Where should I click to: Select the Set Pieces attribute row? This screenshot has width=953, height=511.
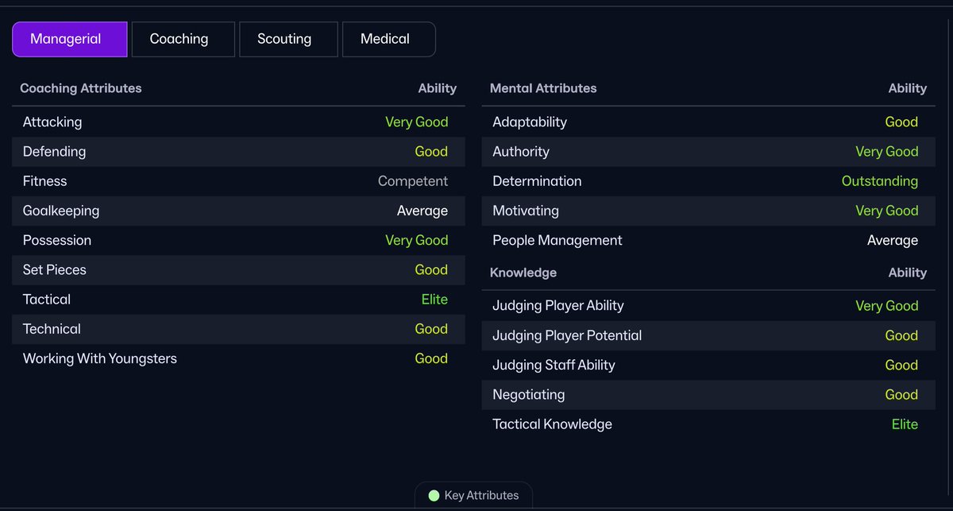[x=238, y=269]
